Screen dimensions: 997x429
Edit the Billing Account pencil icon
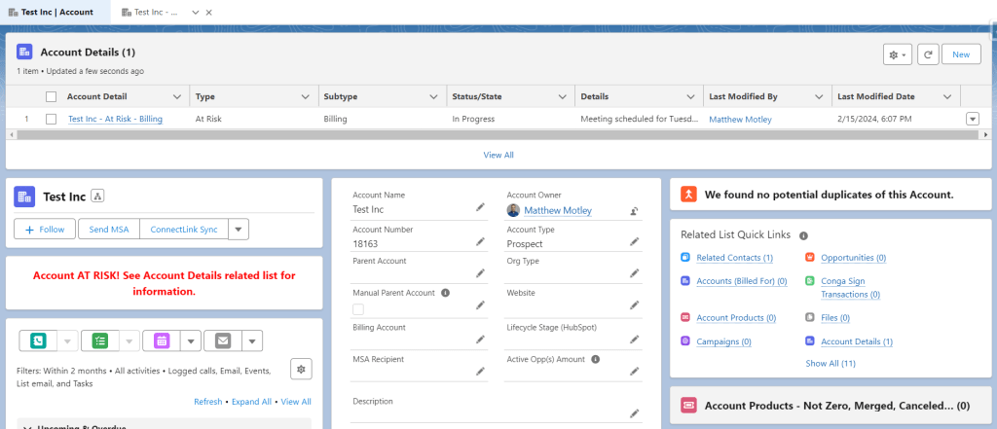[480, 340]
